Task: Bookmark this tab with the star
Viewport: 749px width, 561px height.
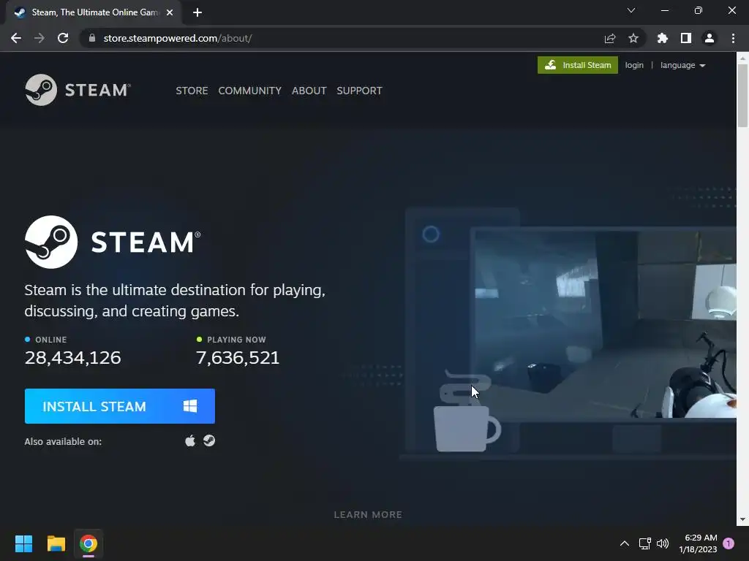Action: pos(633,38)
